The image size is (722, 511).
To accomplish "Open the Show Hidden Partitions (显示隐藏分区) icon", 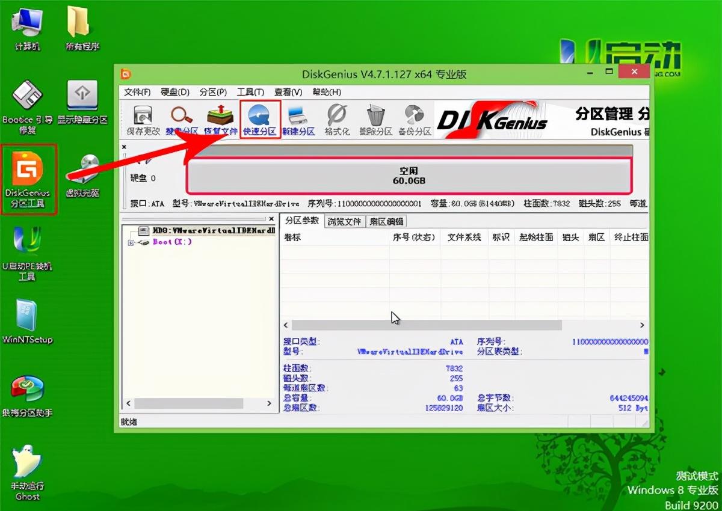I will (x=82, y=102).
